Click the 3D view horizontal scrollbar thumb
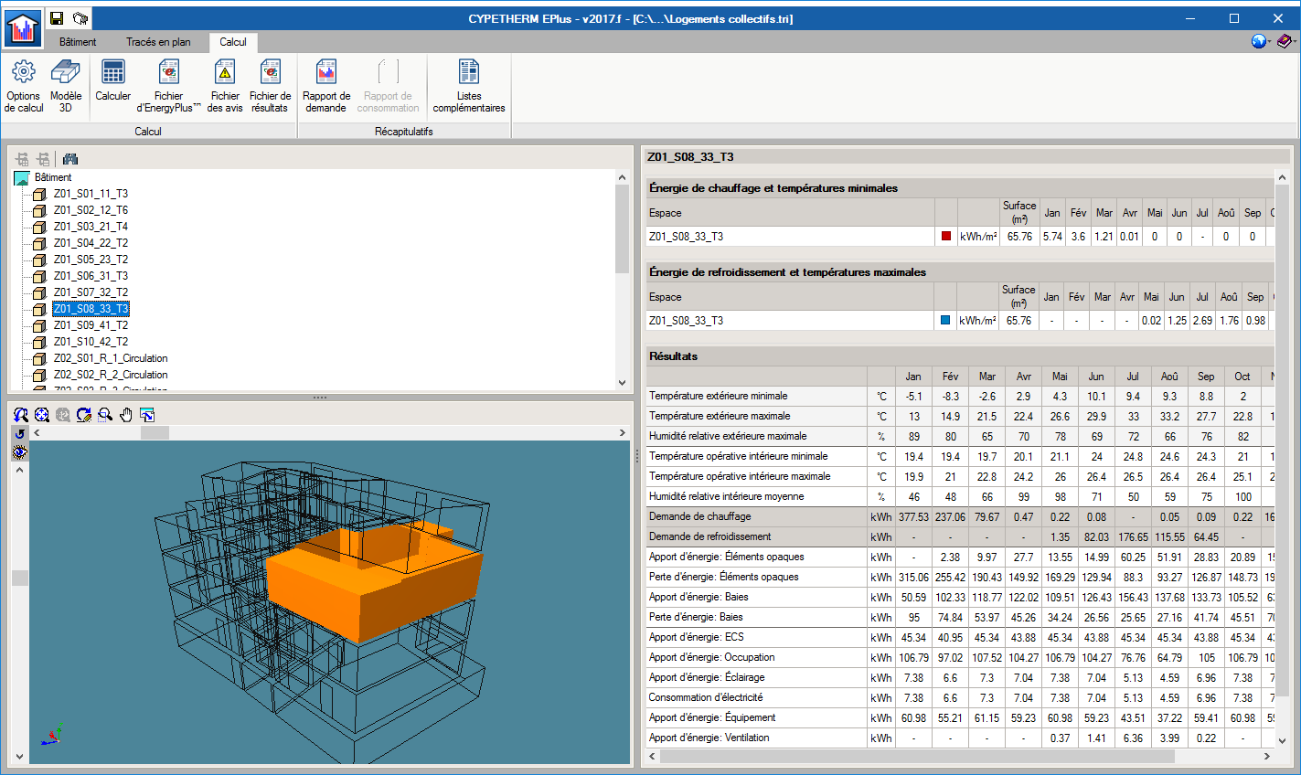The height and width of the screenshot is (775, 1301). coord(155,433)
